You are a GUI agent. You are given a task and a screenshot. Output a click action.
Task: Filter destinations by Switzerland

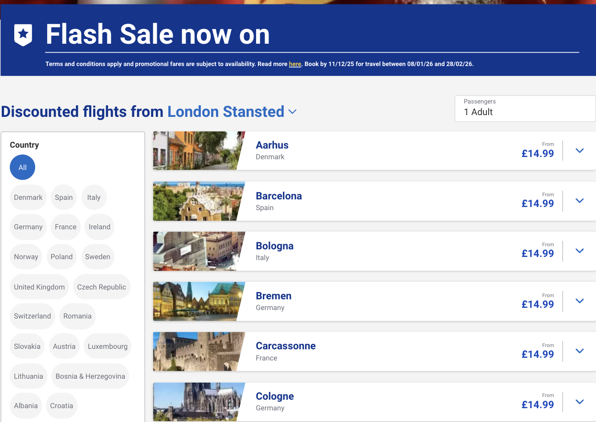pyautogui.click(x=32, y=316)
